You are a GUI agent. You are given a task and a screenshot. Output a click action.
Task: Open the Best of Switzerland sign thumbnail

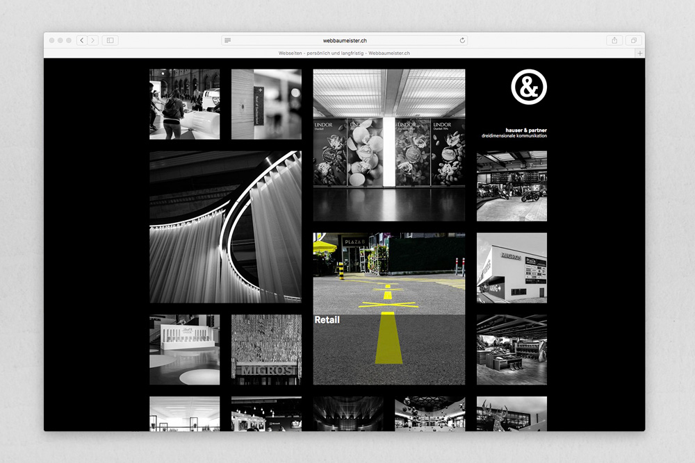pyautogui.click(x=266, y=104)
